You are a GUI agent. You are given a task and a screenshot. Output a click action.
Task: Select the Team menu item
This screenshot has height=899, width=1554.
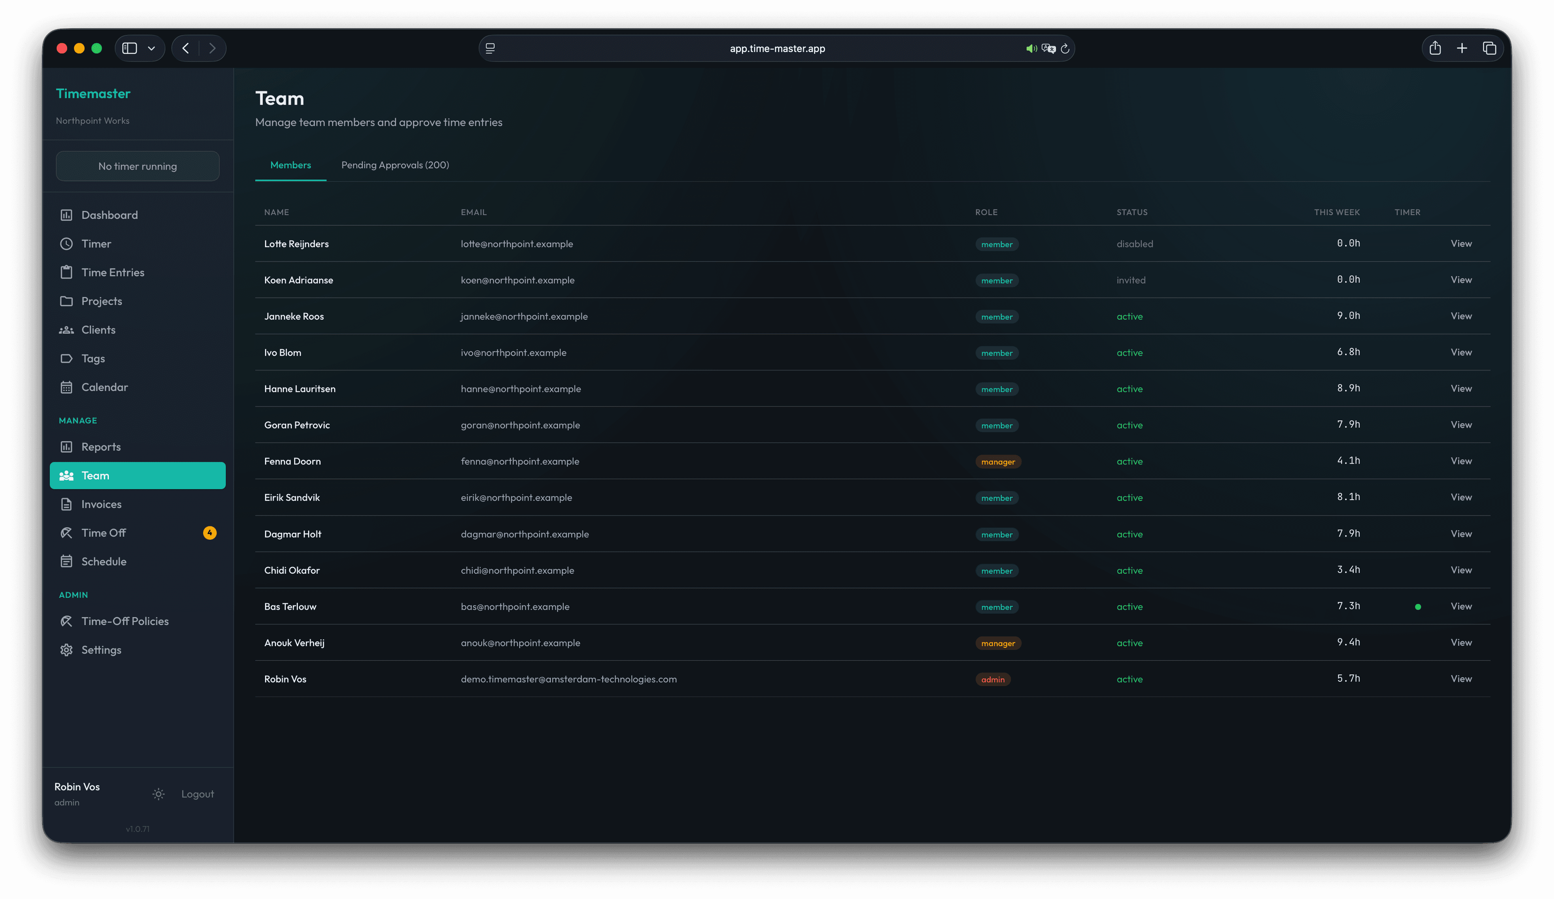pyautogui.click(x=138, y=475)
